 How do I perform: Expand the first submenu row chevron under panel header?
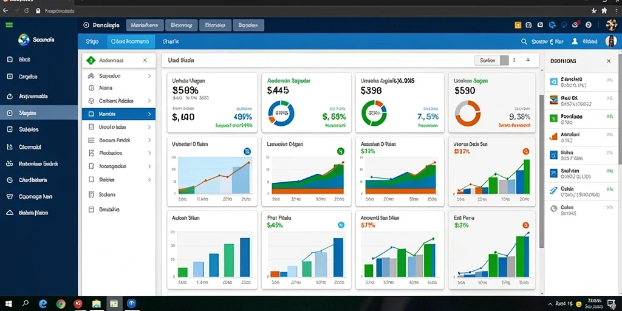click(x=149, y=76)
